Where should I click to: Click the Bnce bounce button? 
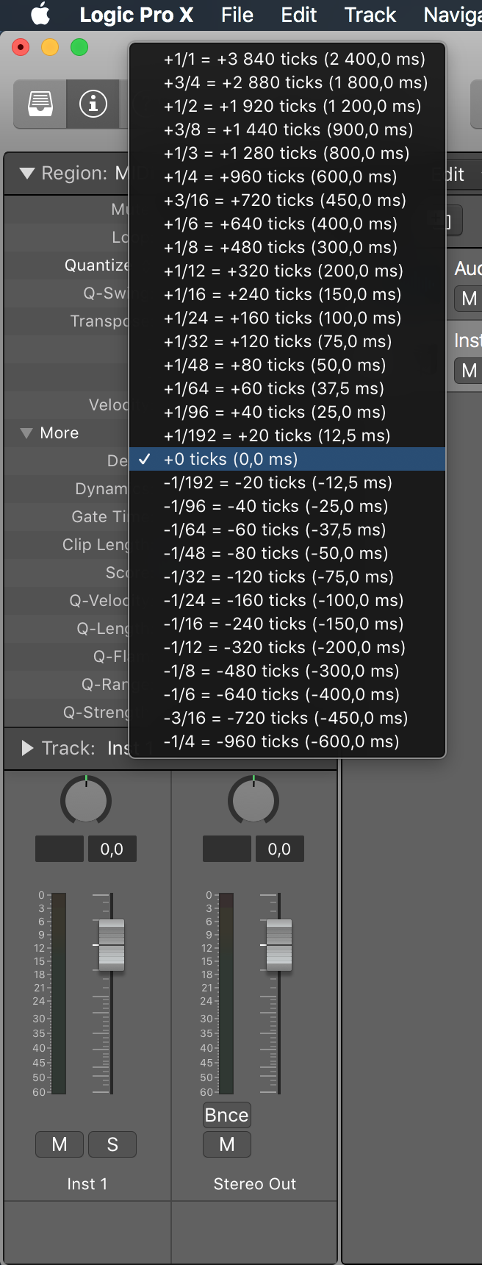click(x=226, y=1115)
